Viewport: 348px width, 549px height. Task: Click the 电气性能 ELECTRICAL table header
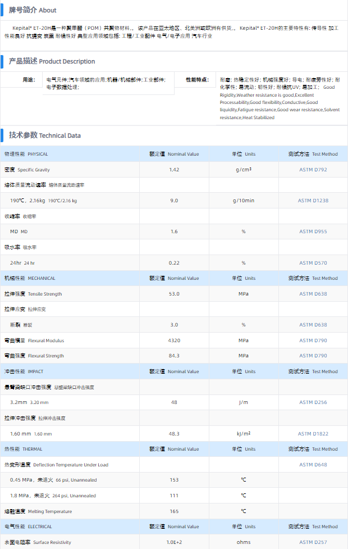28,527
